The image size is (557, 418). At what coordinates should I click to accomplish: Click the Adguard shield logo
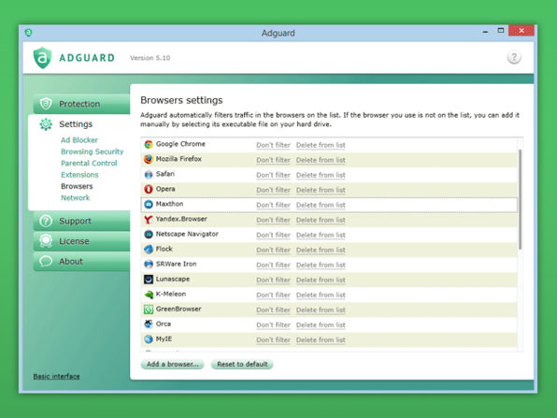tap(43, 58)
